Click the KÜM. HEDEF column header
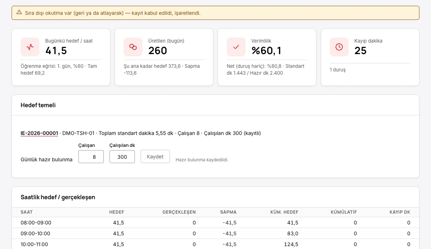 click(284, 212)
